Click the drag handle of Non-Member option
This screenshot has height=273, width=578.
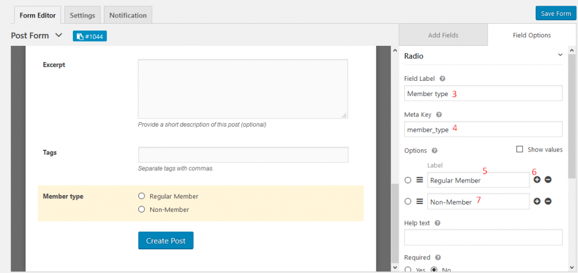tap(419, 201)
